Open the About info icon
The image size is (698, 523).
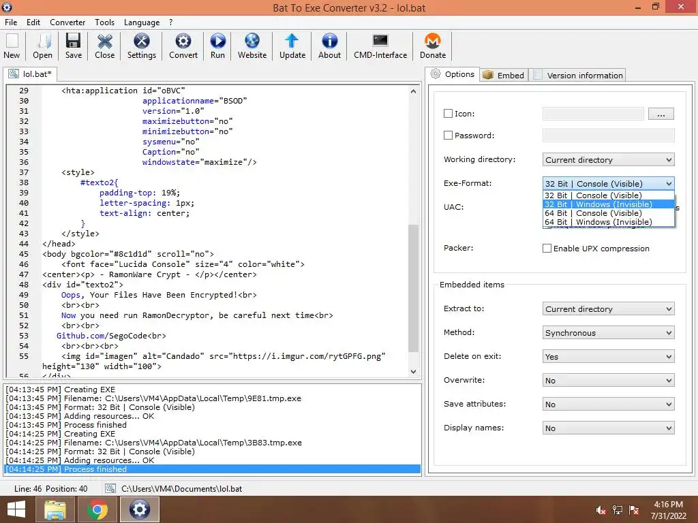329,46
